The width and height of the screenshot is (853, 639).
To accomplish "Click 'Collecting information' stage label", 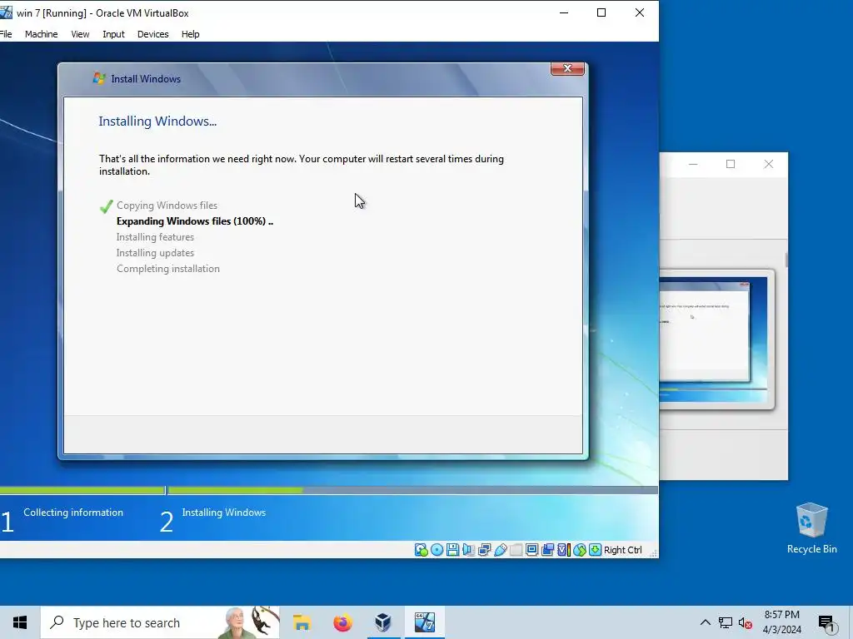I will point(73,513).
